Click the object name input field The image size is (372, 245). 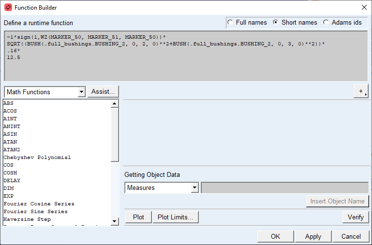tap(284, 187)
